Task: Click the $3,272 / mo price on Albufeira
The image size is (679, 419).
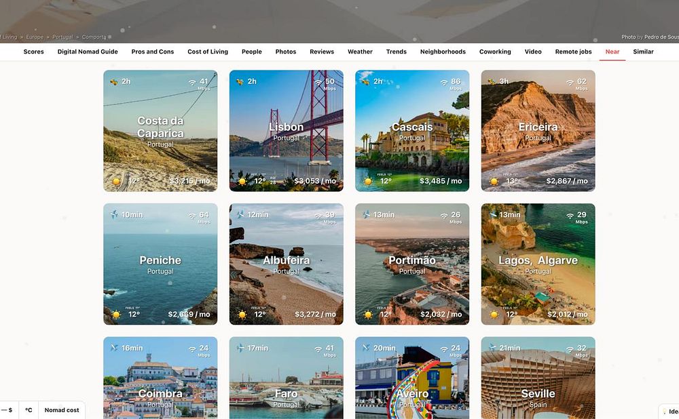Action: pyautogui.click(x=315, y=315)
